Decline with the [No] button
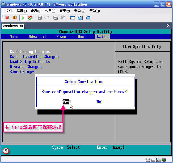The width and height of the screenshot is (173, 163). tap(99, 102)
